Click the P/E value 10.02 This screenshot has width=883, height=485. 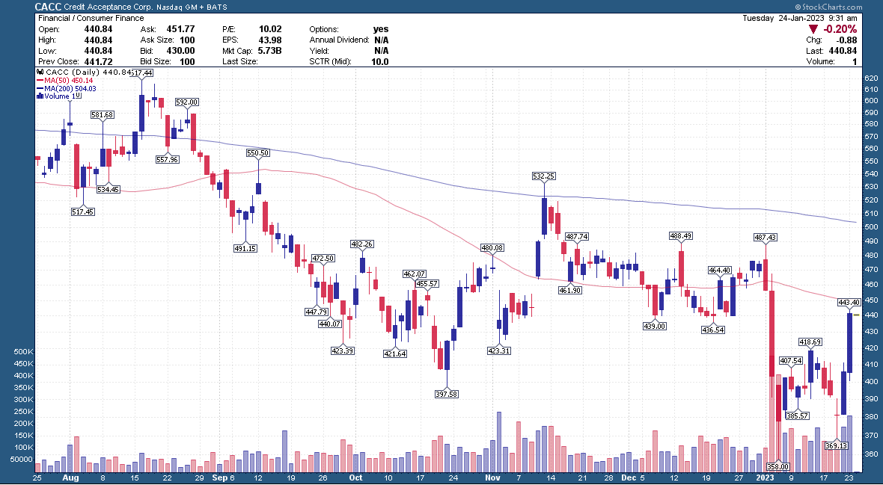pyautogui.click(x=270, y=29)
